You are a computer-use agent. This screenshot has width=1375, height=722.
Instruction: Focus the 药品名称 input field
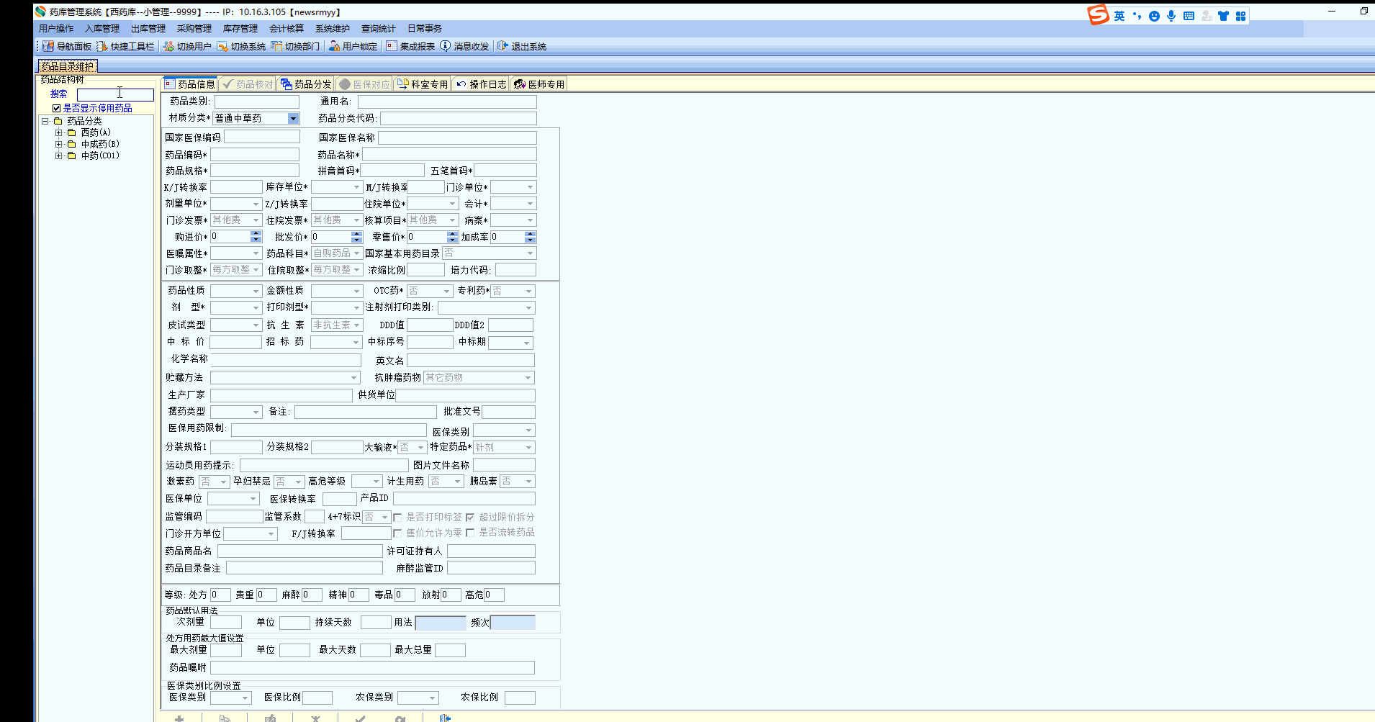point(449,154)
